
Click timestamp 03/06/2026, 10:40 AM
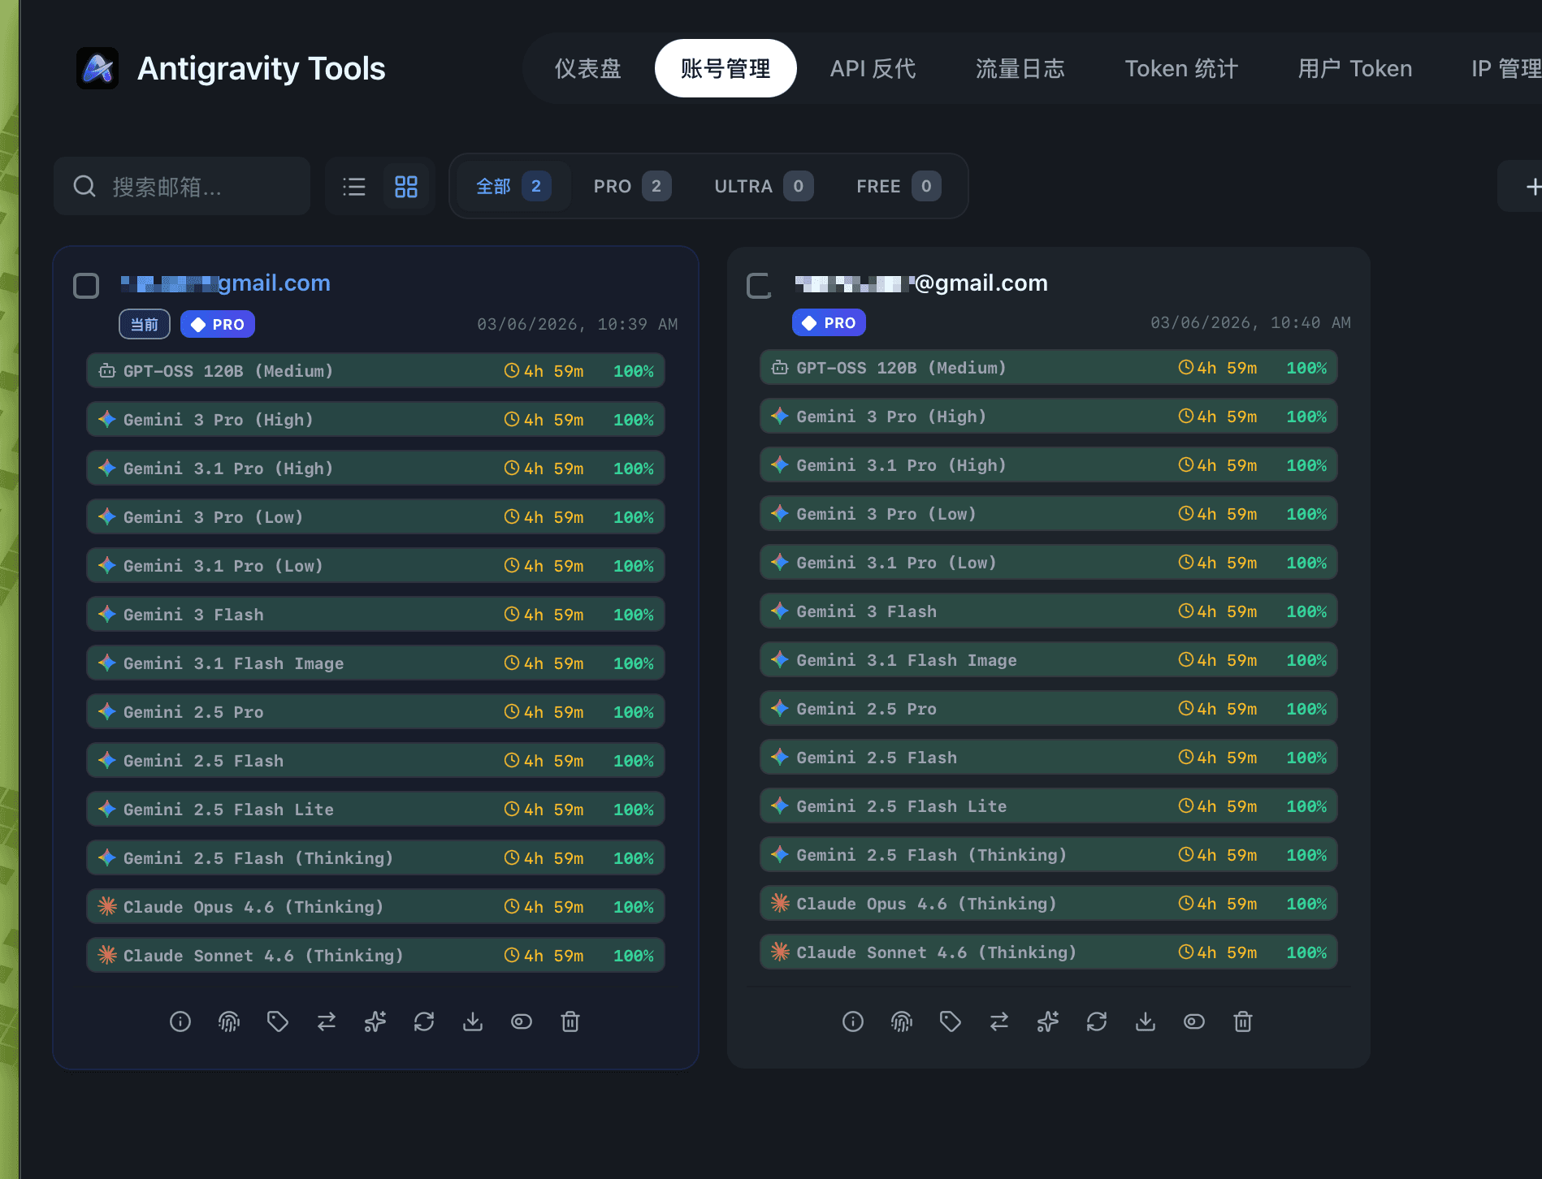[x=1251, y=322]
